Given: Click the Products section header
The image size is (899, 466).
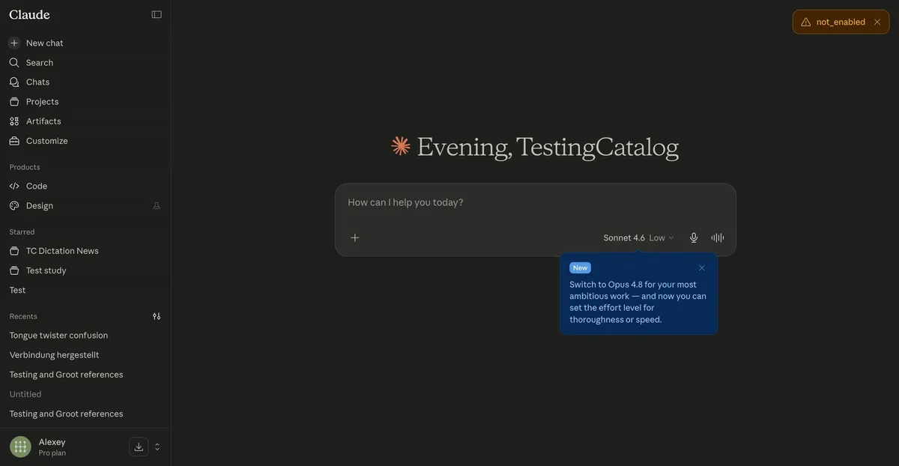Looking at the screenshot, I should (25, 167).
